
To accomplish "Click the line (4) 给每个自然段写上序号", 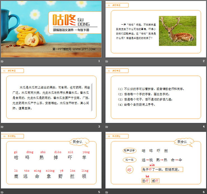I will pos(137,105).
